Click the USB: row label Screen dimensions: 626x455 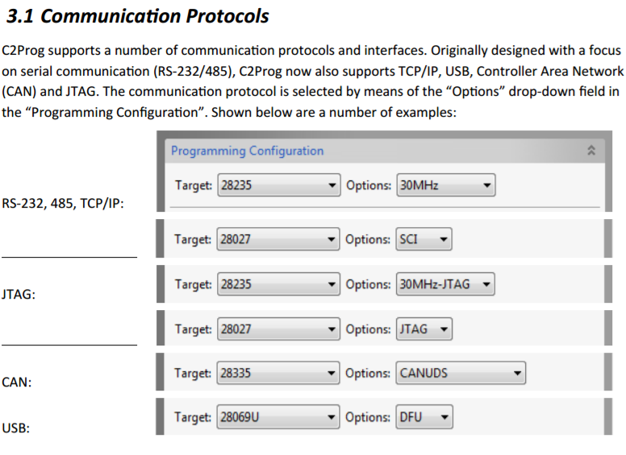click(x=16, y=428)
